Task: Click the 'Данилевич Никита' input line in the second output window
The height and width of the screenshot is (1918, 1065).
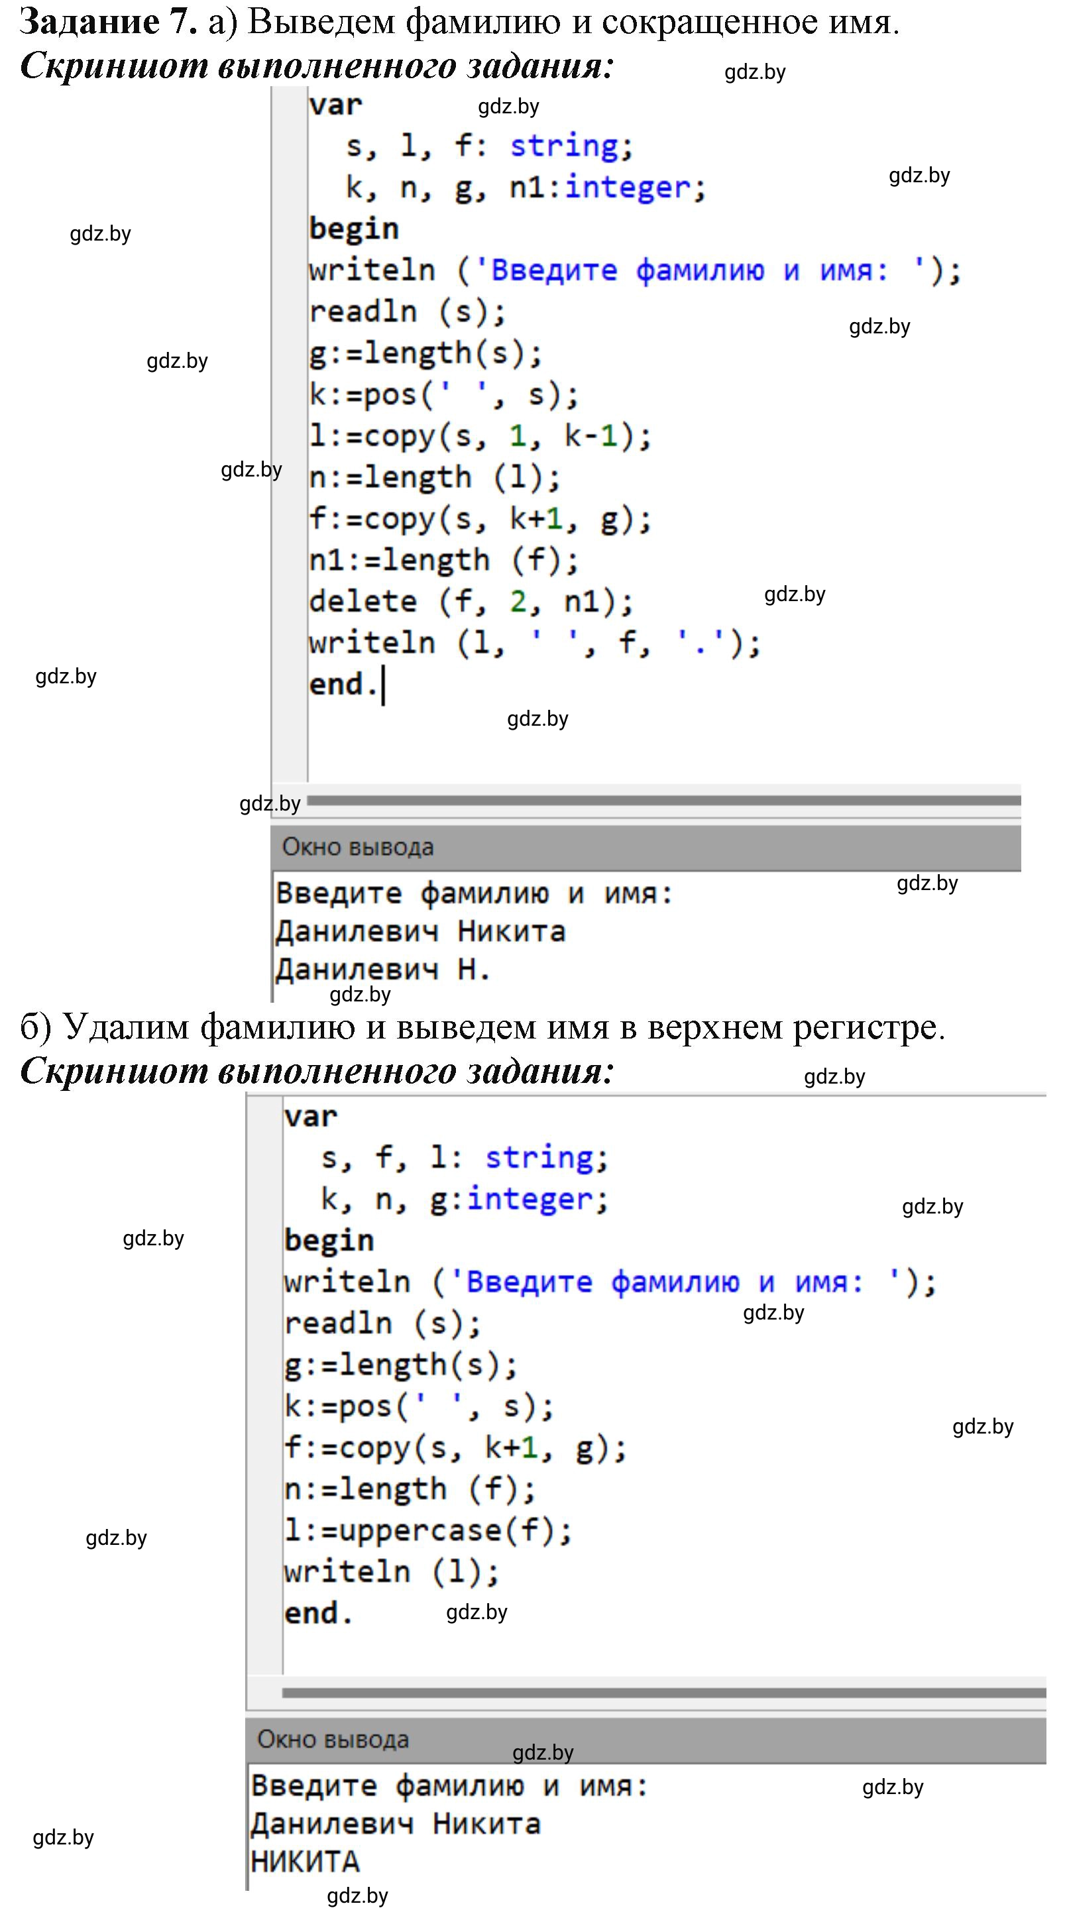Action: [x=396, y=1824]
